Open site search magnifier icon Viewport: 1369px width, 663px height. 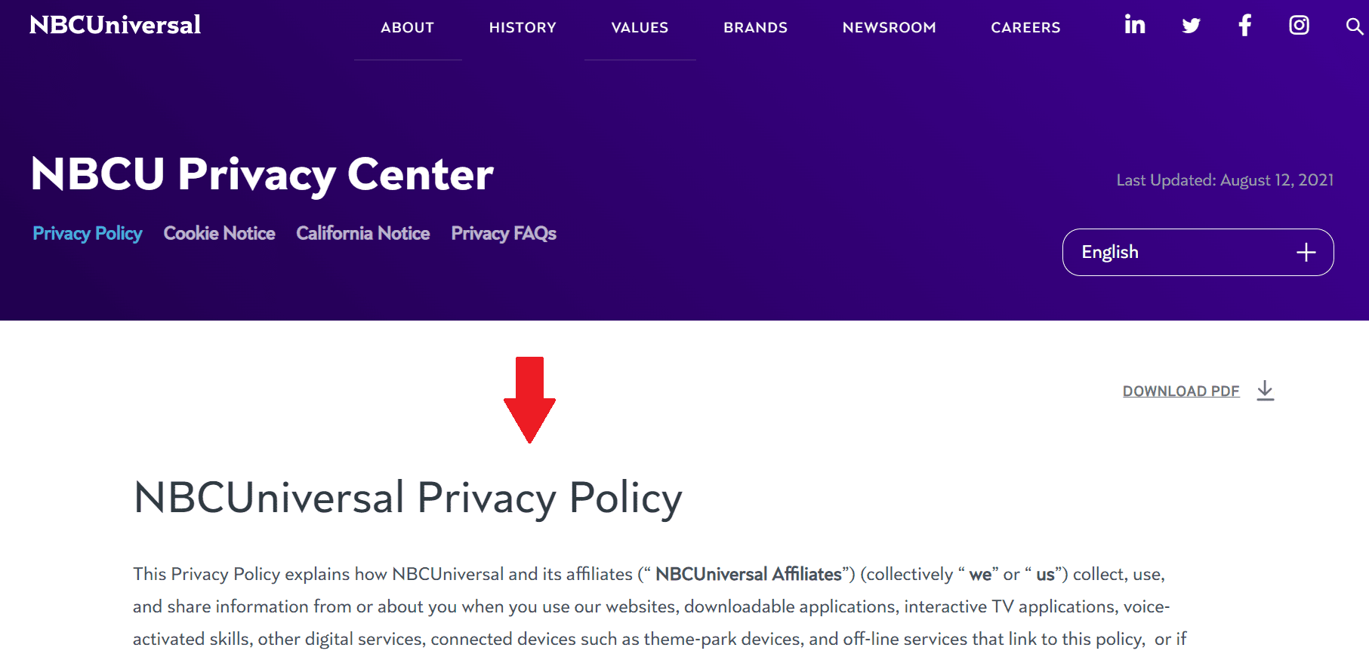[1354, 26]
